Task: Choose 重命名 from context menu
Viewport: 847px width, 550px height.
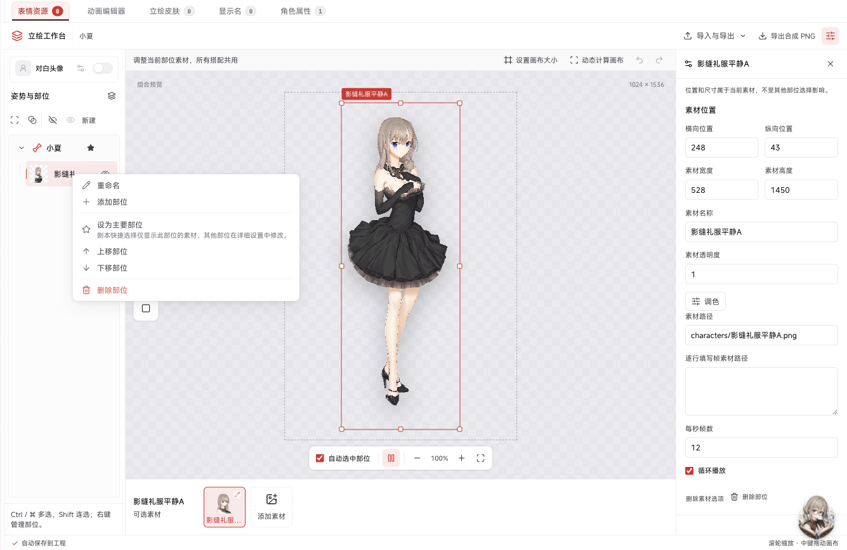Action: click(186, 185)
